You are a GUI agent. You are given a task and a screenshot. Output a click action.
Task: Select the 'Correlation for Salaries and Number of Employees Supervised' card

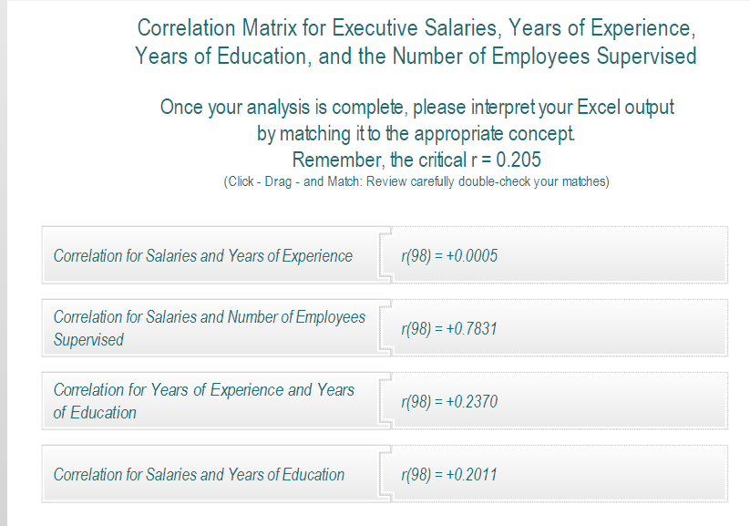[202, 326]
